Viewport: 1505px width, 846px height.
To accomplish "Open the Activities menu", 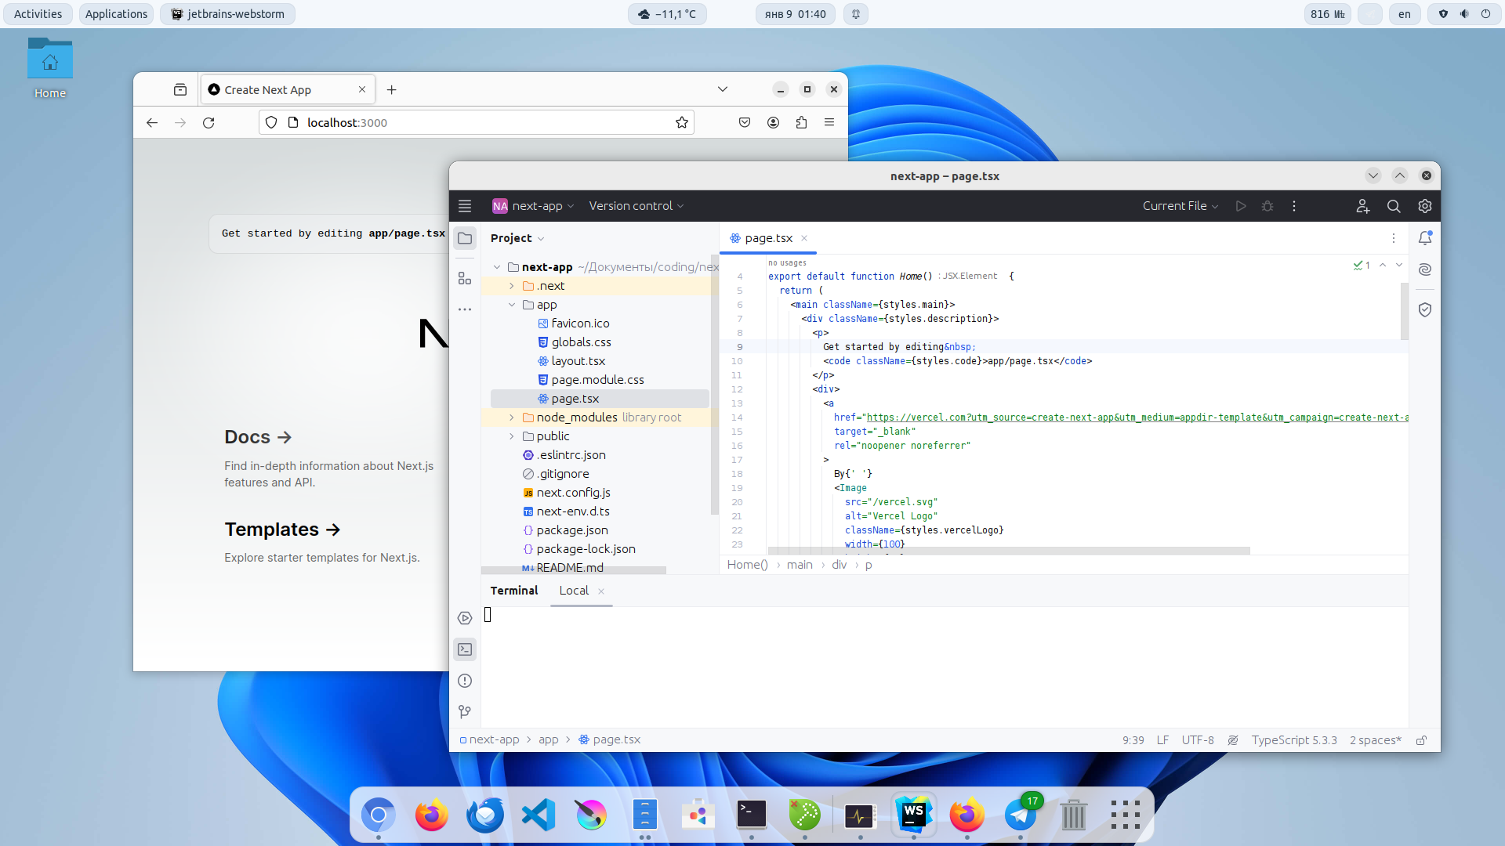I will point(38,14).
